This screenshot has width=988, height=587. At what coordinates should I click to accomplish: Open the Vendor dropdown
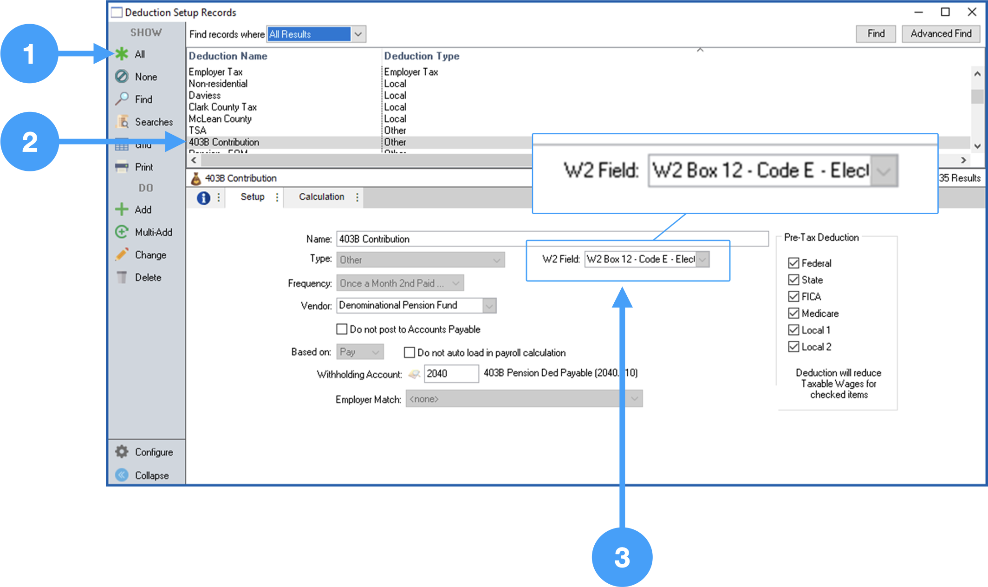click(489, 306)
